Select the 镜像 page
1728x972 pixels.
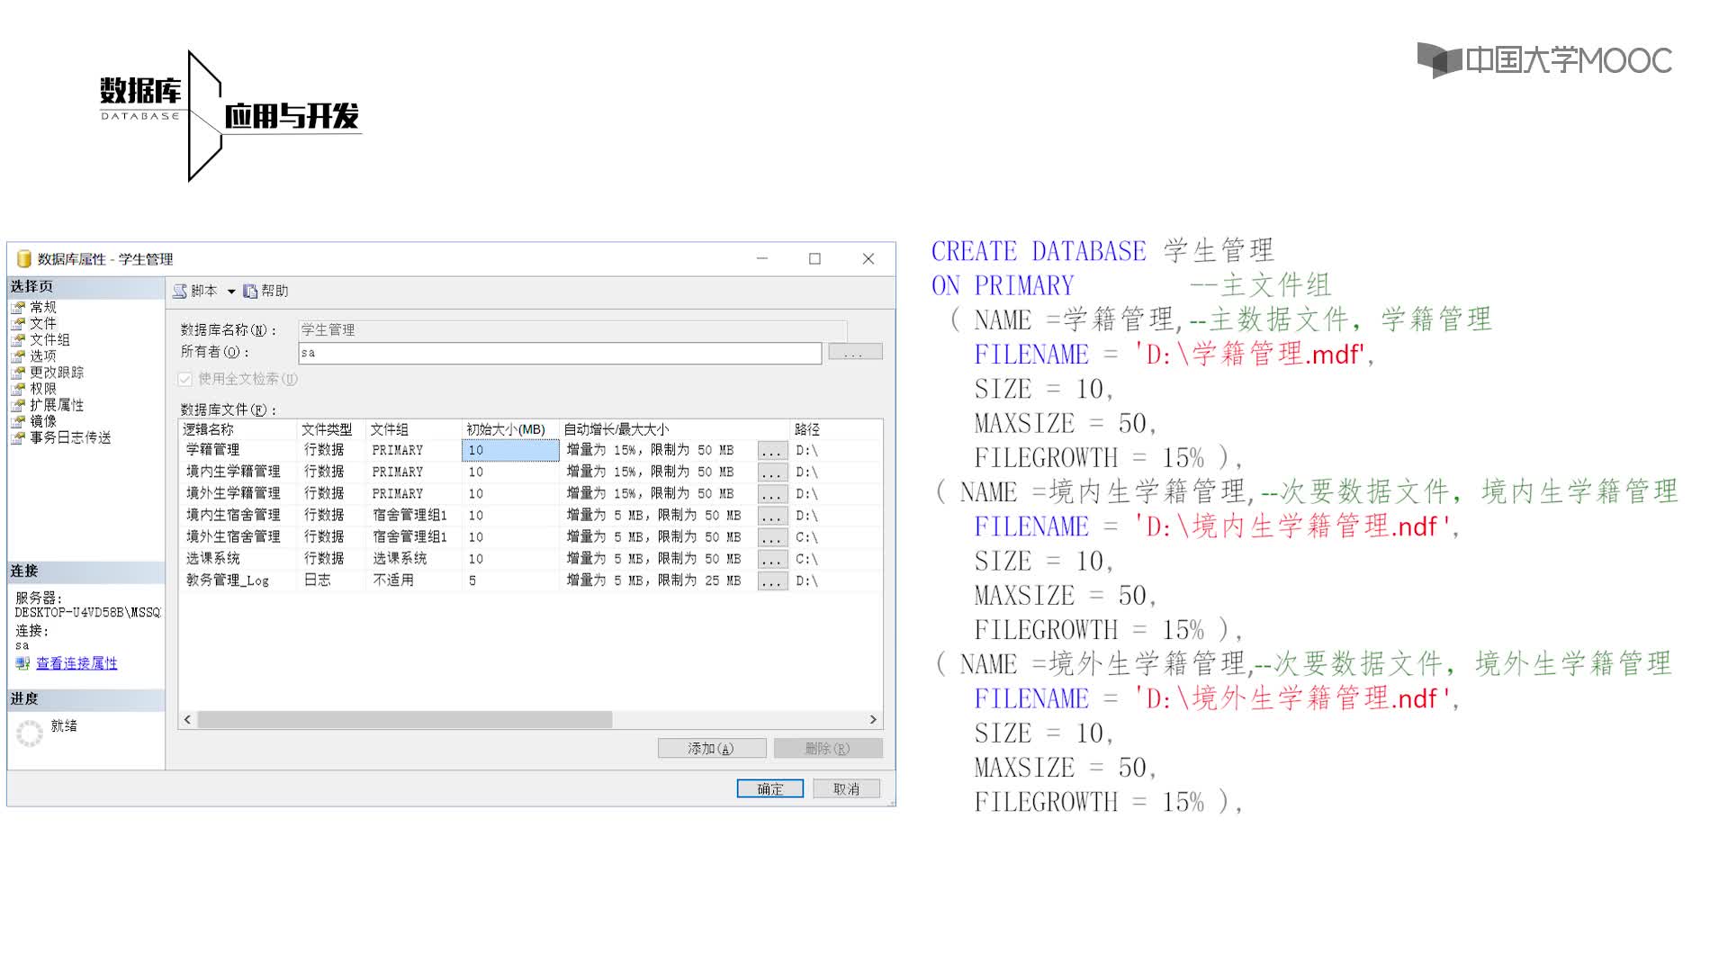[42, 421]
